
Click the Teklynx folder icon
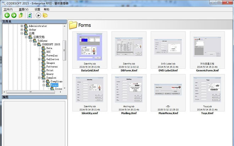click(x=35, y=41)
